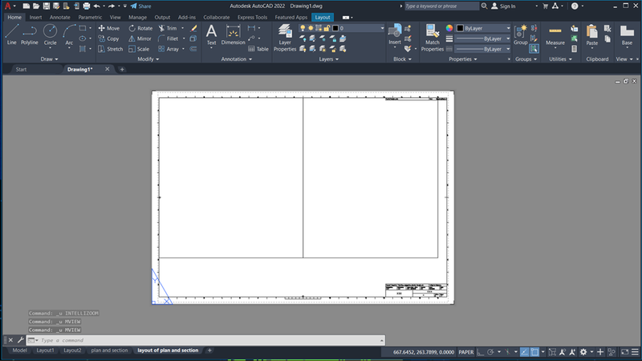Expand the Properties panel
The height and width of the screenshot is (361, 642).
[x=463, y=59]
